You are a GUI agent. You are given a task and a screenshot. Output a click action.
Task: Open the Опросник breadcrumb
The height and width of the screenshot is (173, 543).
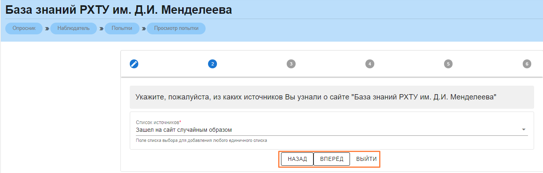(24, 28)
